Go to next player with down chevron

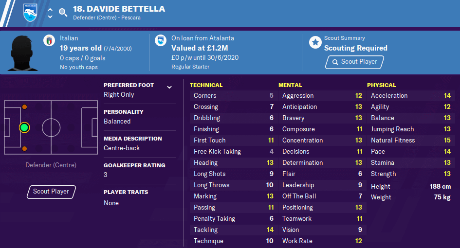tap(50, 17)
